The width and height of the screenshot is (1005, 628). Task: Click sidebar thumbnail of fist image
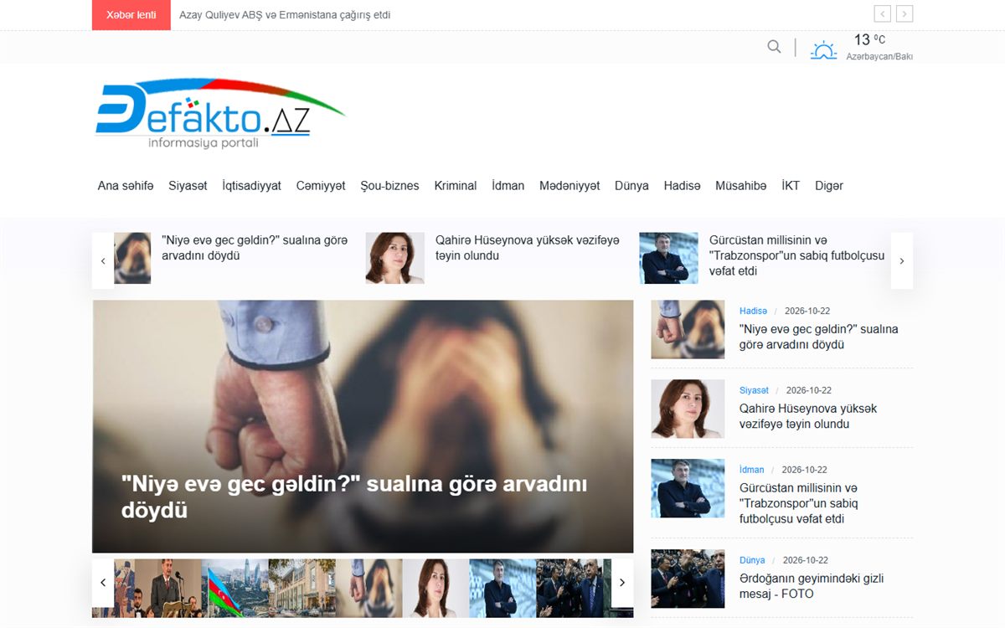[688, 330]
